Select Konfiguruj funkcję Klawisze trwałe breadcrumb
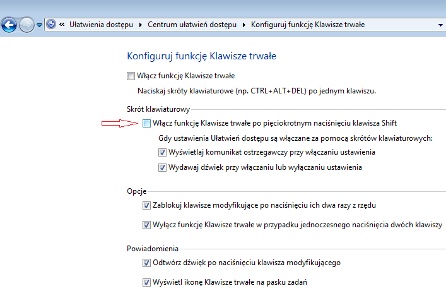Screen dimensions: 446x303 pyautogui.click(x=308, y=25)
